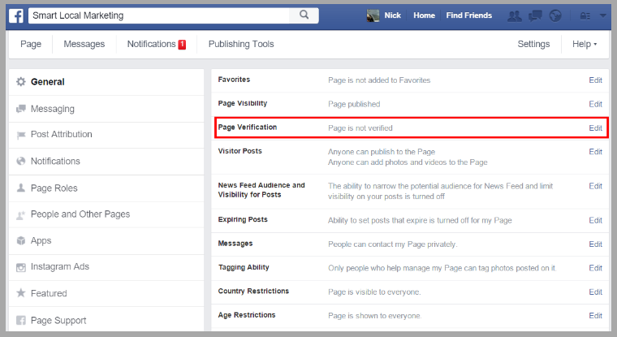Edit the Page Visibility setting
Screen dimensions: 617x337
[595, 104]
